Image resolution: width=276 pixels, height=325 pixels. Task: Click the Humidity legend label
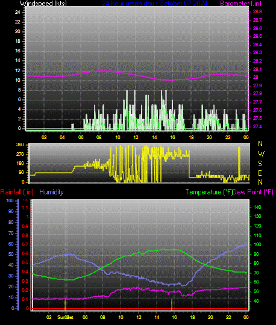(x=51, y=192)
